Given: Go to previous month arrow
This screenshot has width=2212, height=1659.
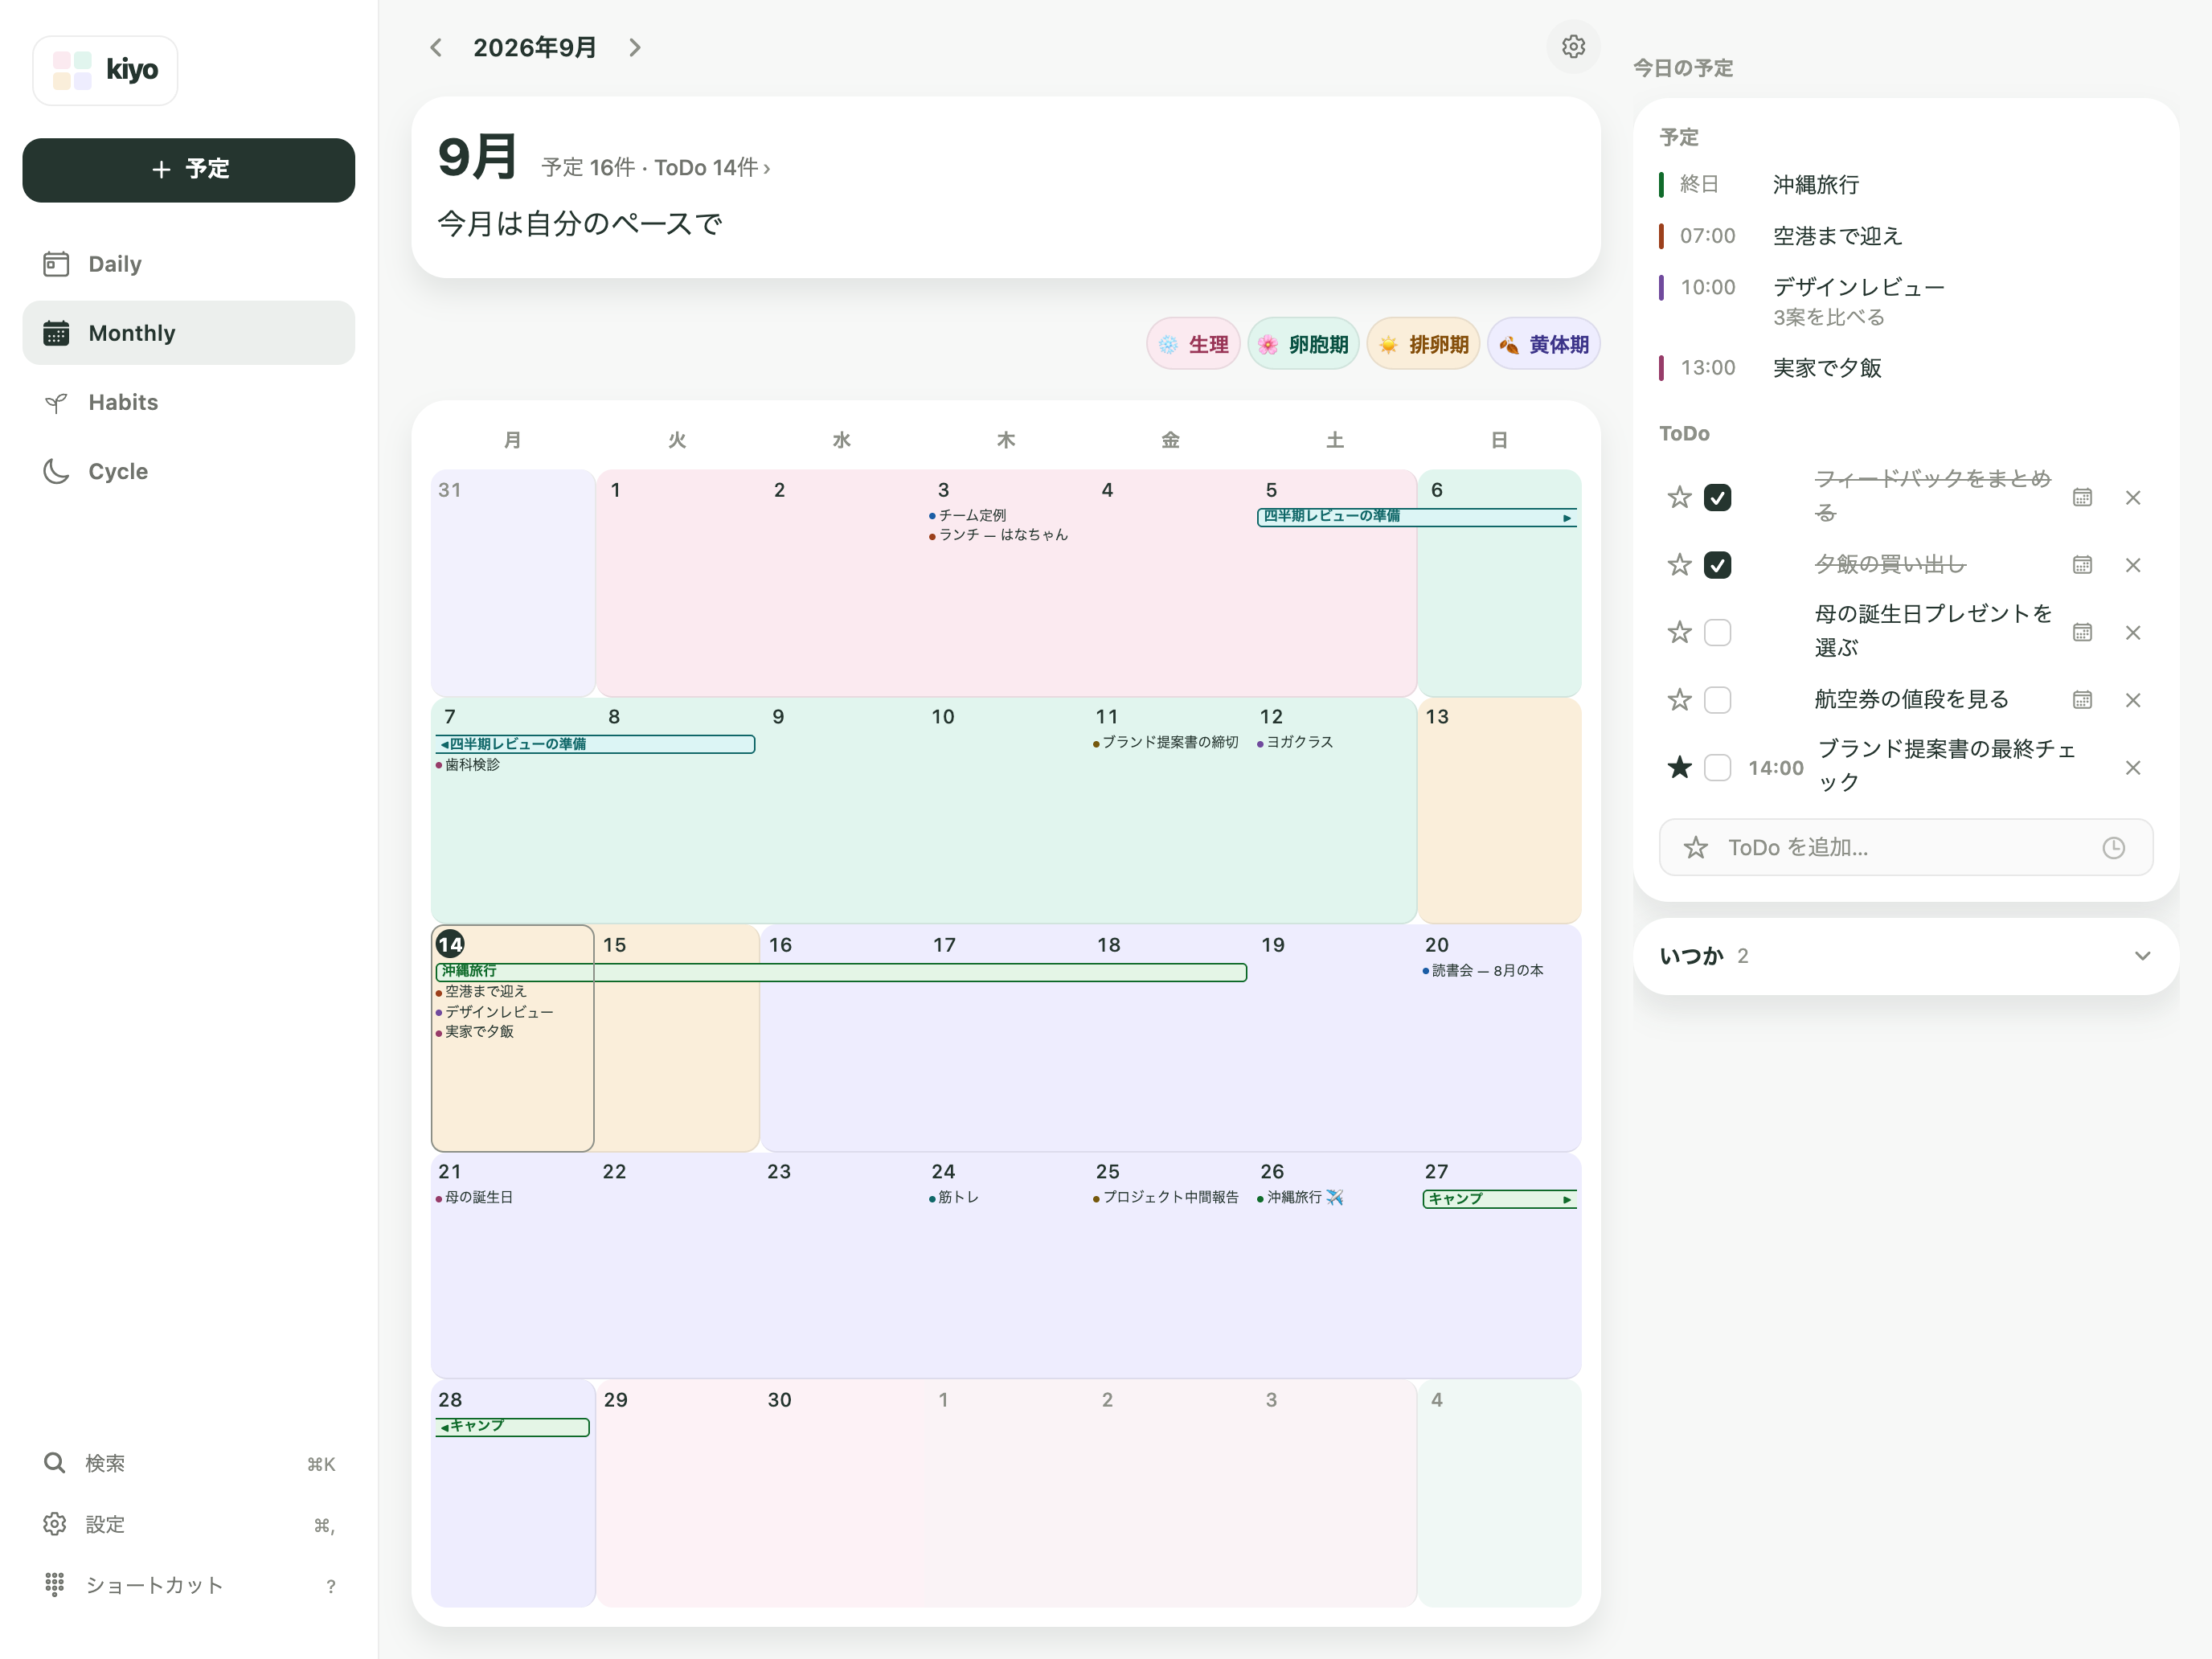Looking at the screenshot, I should pos(436,48).
